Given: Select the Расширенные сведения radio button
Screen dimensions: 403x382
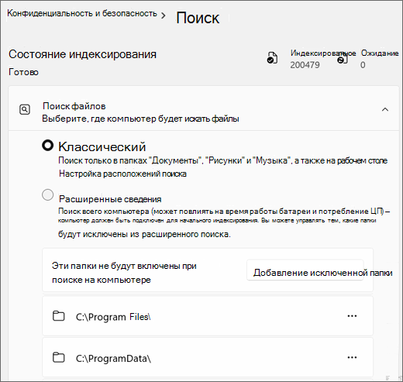Looking at the screenshot, I should [x=48, y=194].
